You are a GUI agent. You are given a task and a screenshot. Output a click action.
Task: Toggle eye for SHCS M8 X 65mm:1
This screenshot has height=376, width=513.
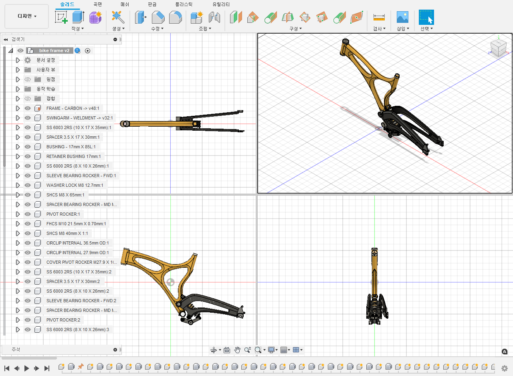(28, 195)
